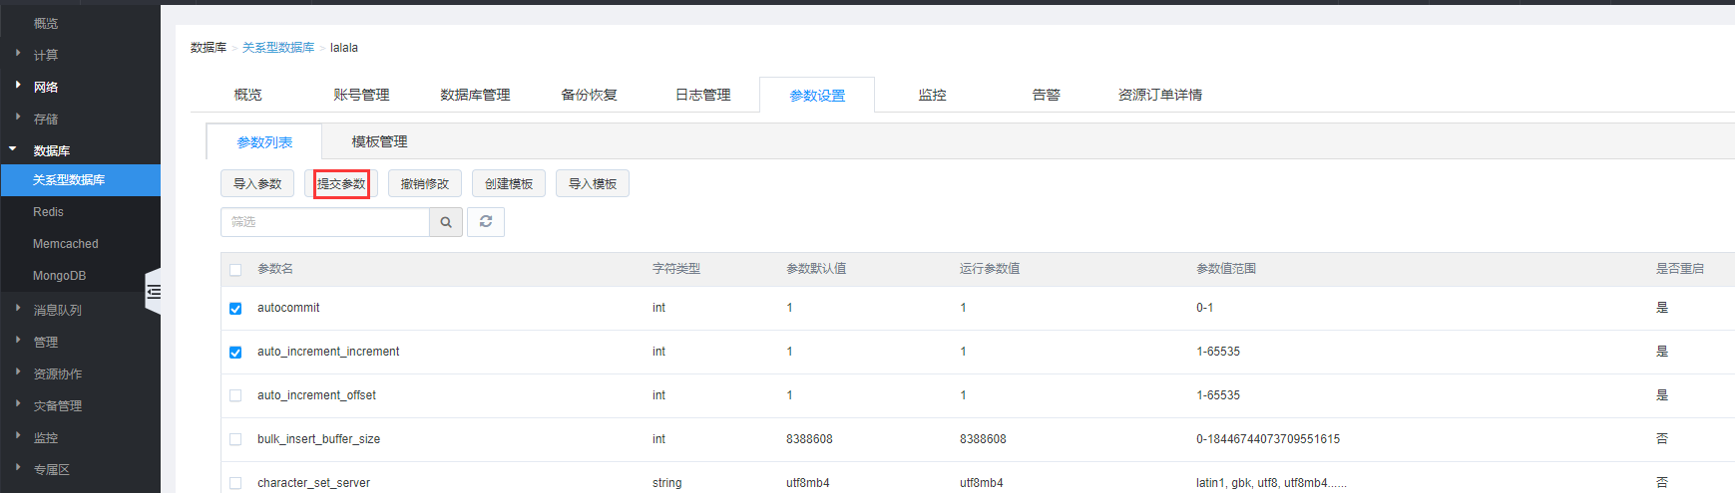Click the 创建模板 button
The image size is (1735, 493).
tap(509, 184)
